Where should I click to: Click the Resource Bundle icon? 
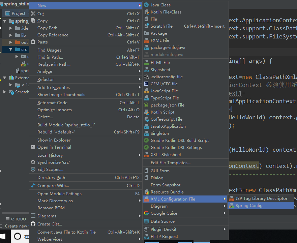tap(146, 192)
